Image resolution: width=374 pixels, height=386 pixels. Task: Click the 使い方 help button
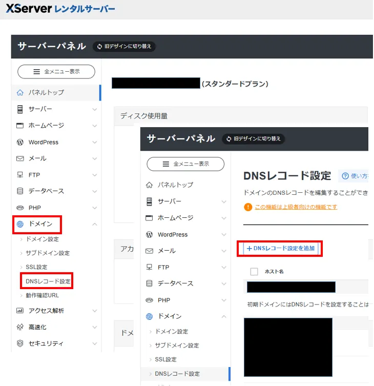coord(354,176)
